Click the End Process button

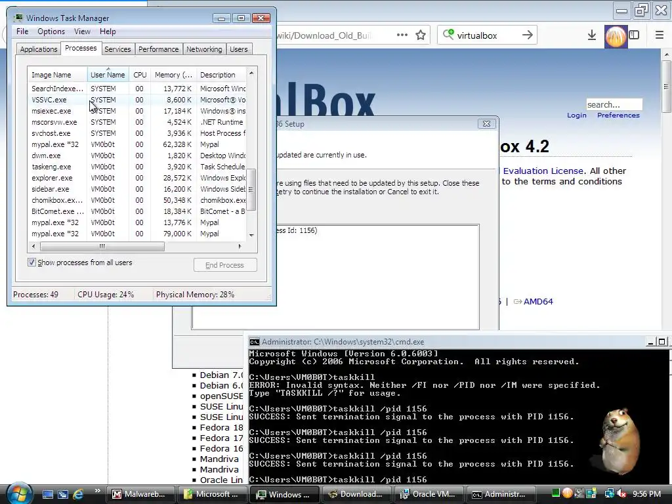[x=225, y=265]
